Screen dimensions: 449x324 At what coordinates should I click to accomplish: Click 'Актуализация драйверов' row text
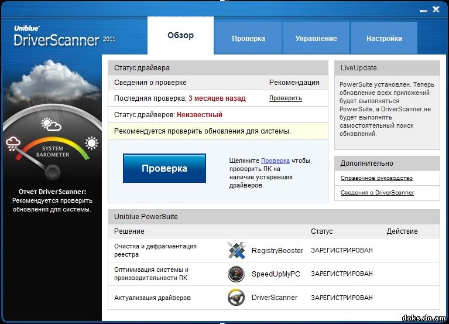coord(152,298)
